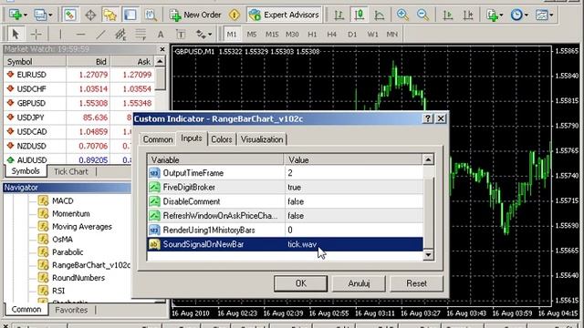
Task: Toggle the Navigator star-folder icon
Action: point(110,15)
